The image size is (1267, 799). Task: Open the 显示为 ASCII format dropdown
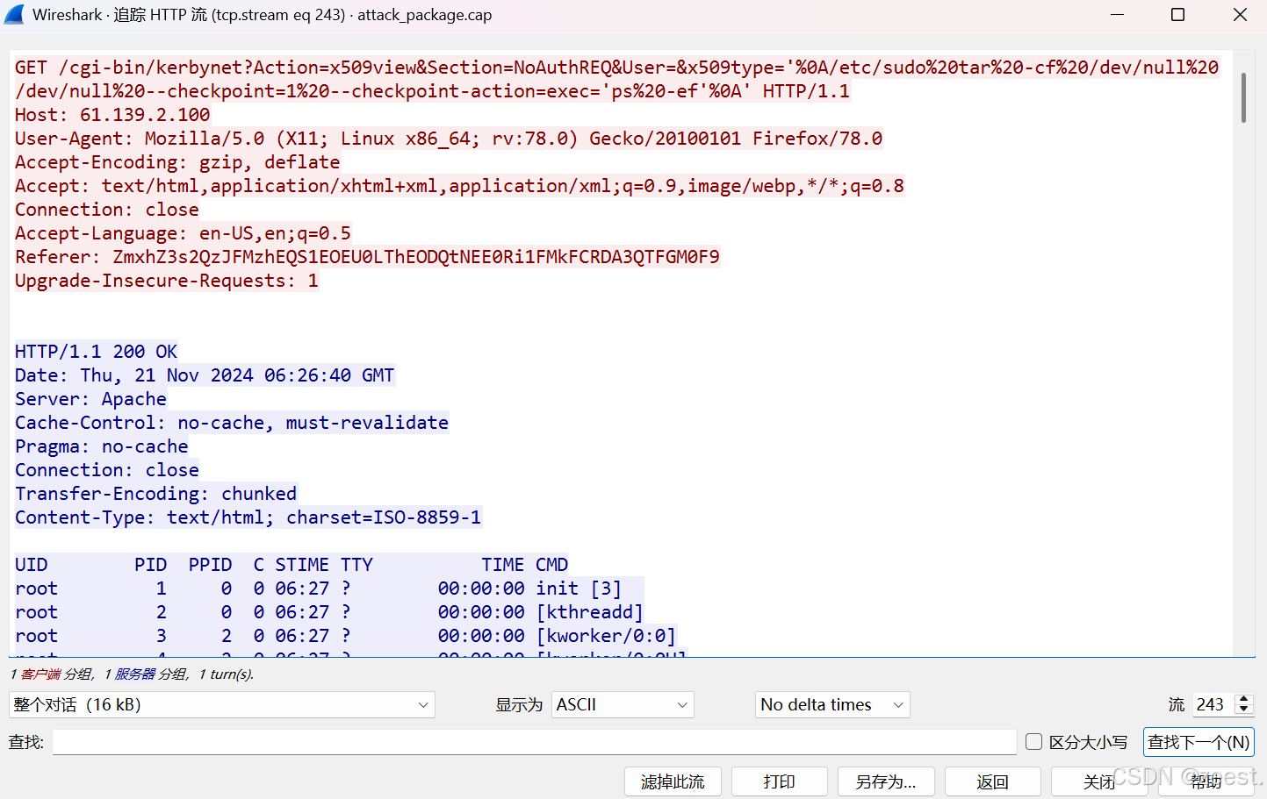coord(623,704)
